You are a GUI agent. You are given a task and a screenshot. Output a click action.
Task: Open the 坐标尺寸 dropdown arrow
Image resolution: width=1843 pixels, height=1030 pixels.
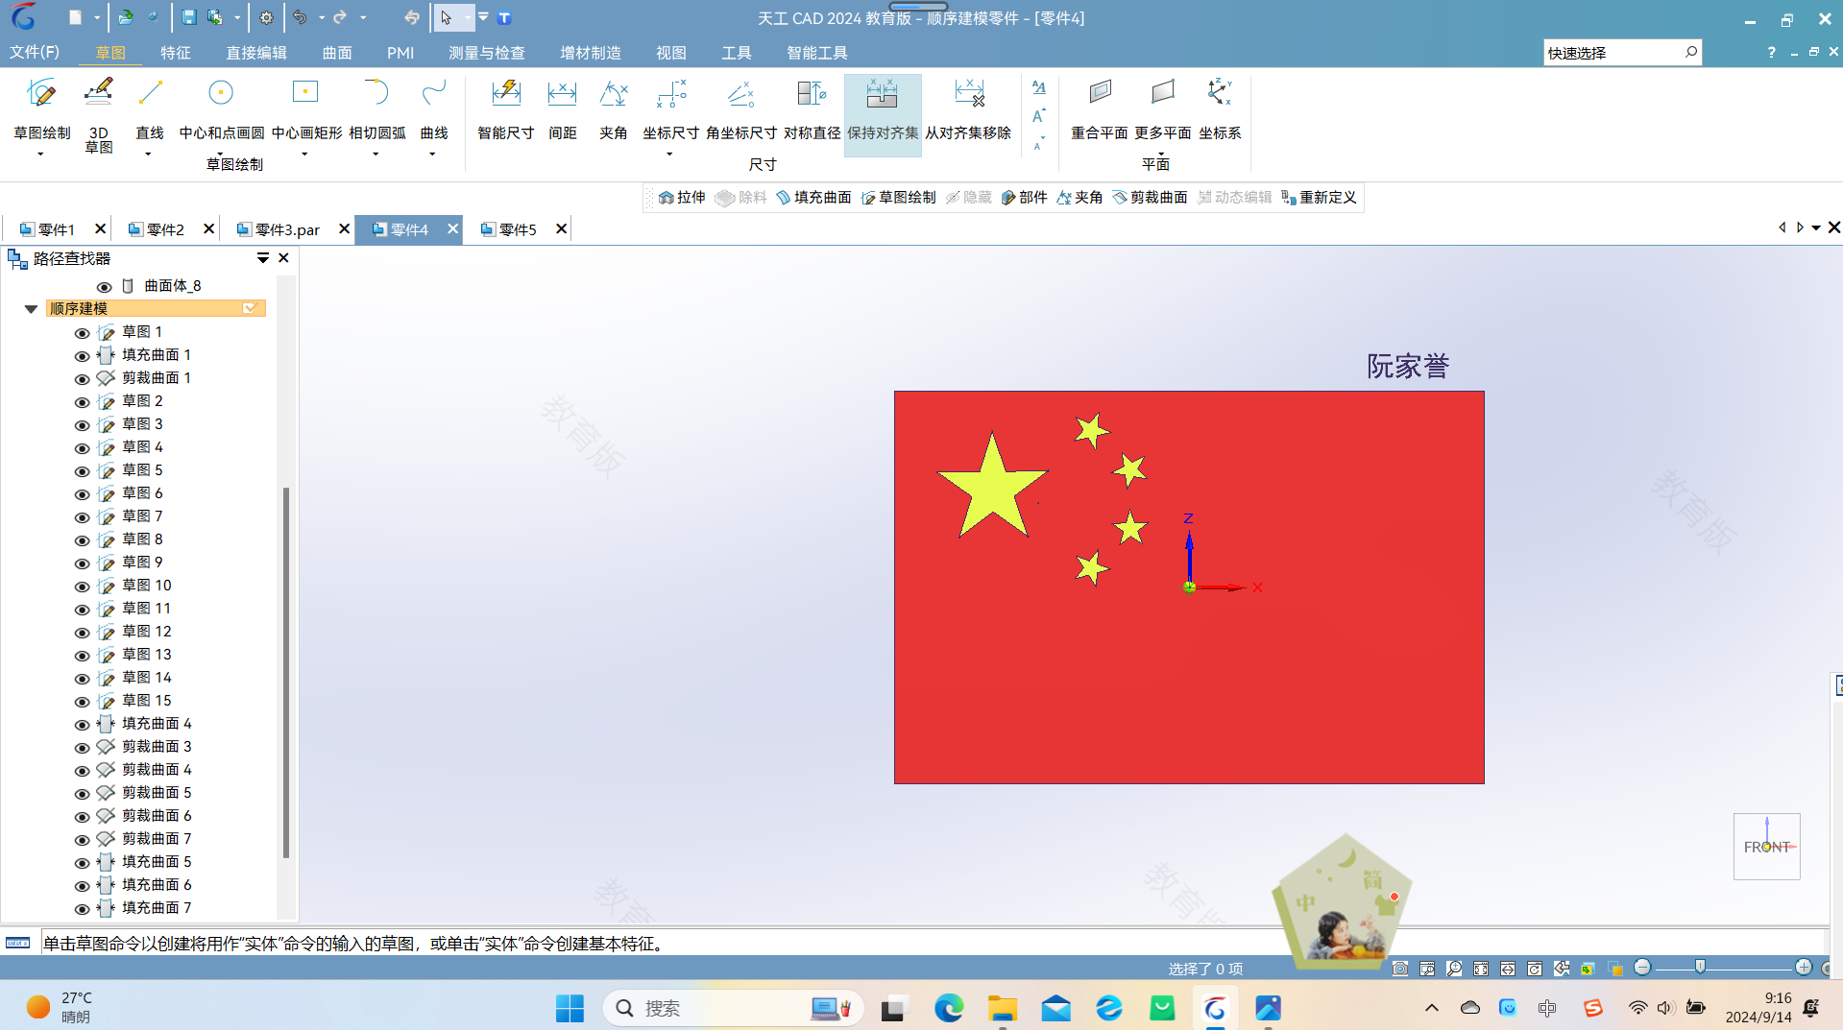[x=669, y=154]
